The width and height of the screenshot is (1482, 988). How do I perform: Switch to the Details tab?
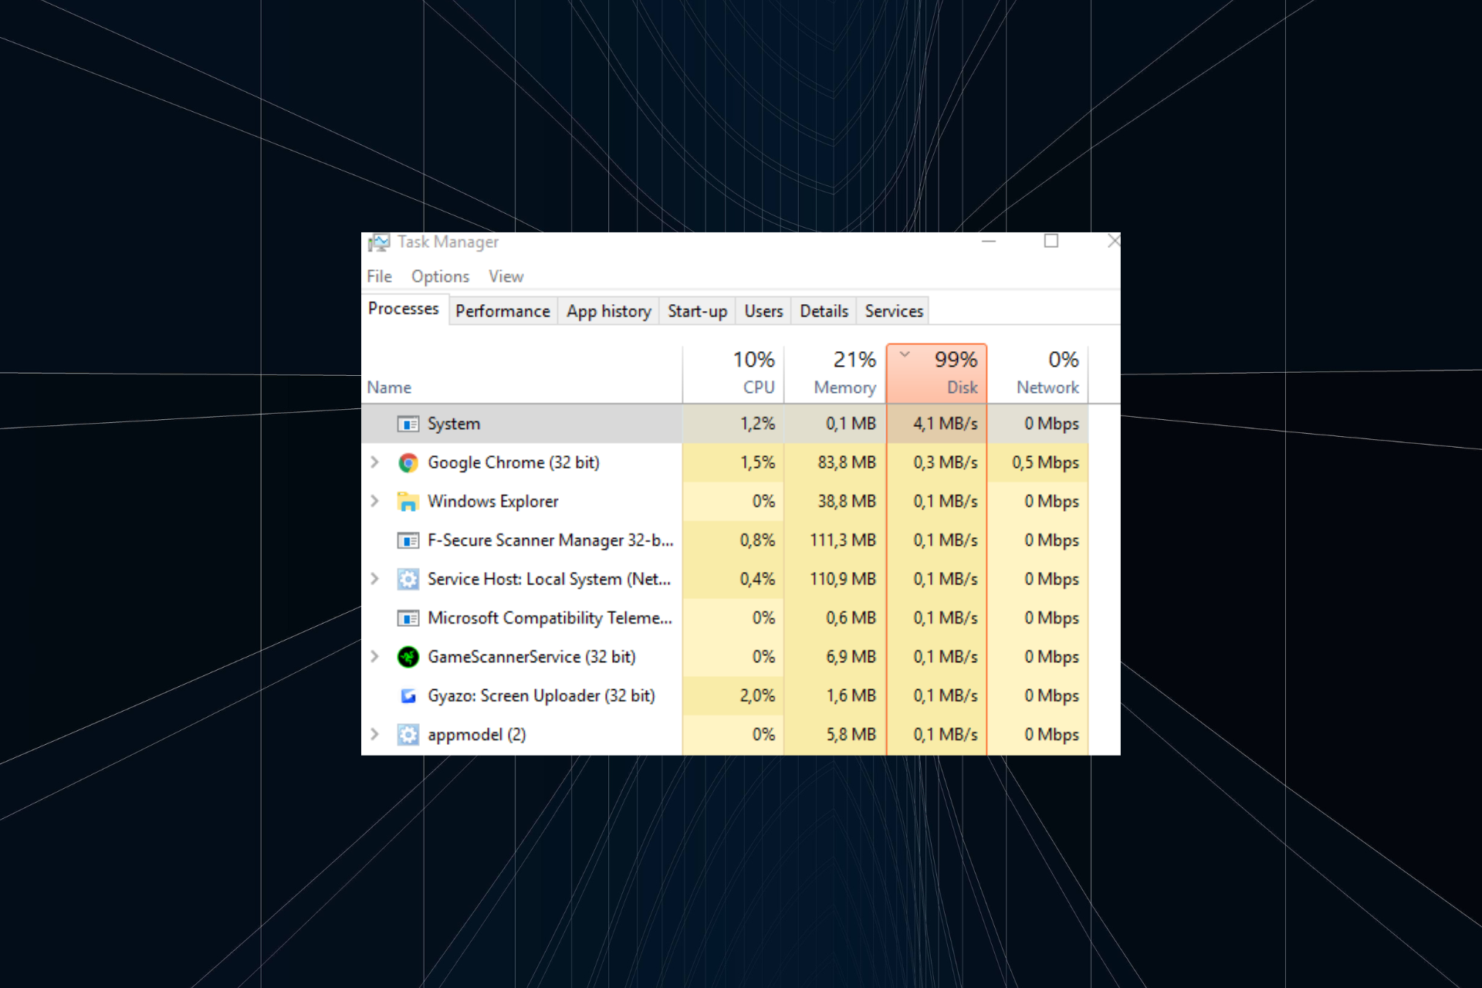pos(824,311)
